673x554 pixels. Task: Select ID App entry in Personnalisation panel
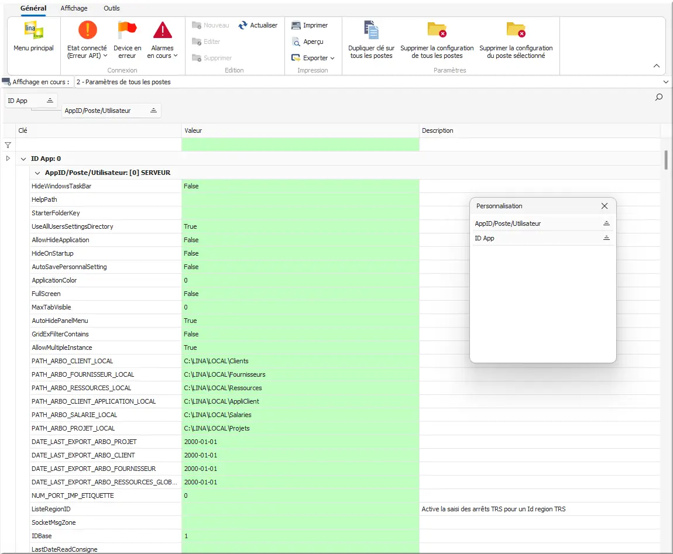click(x=542, y=238)
